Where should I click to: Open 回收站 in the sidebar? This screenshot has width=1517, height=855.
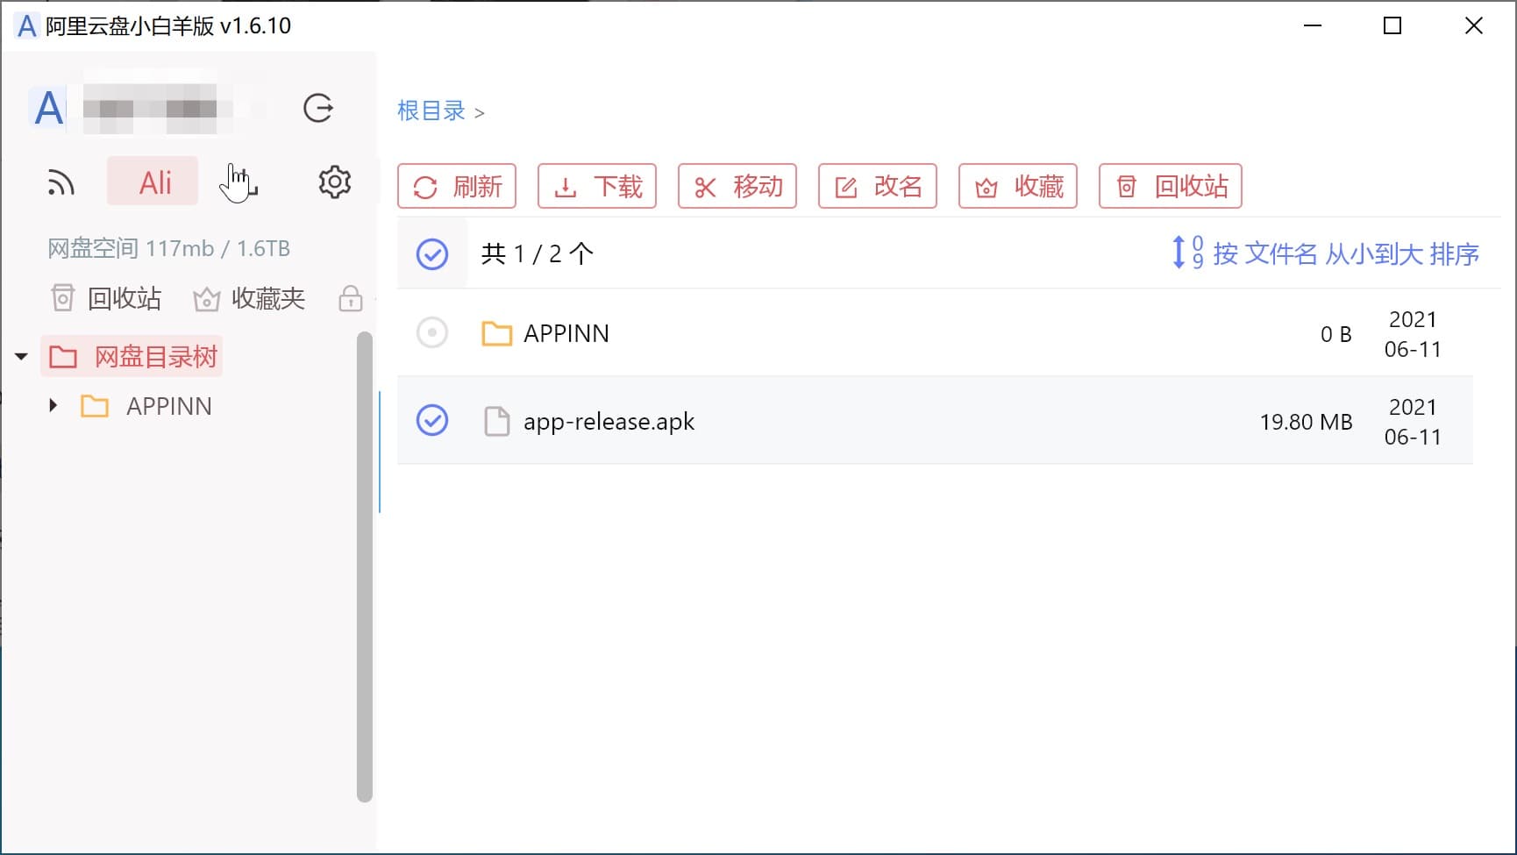click(106, 299)
